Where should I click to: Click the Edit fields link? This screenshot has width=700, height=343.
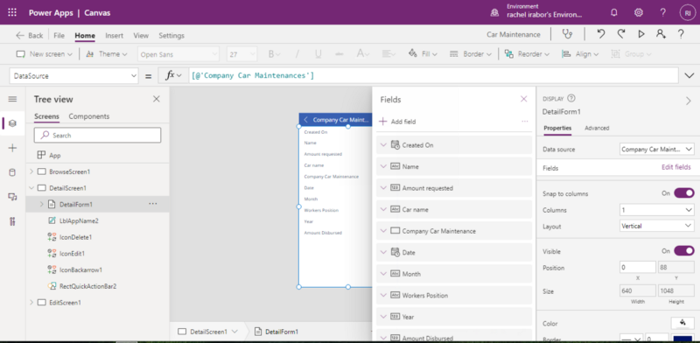point(675,167)
